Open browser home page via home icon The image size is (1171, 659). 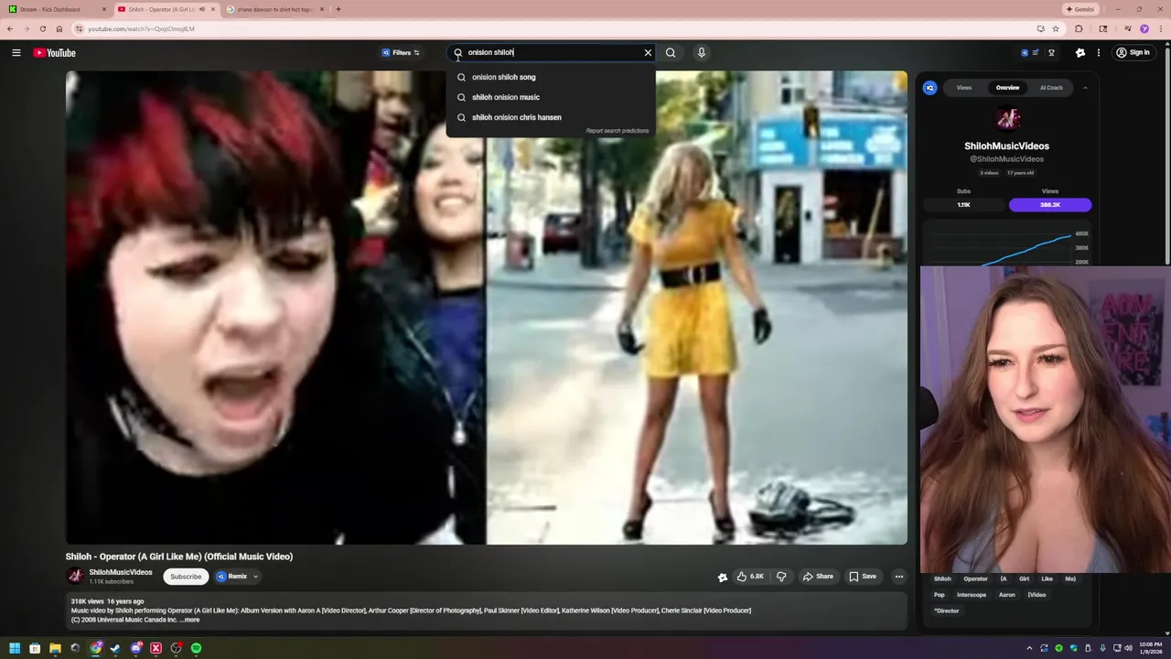pyautogui.click(x=59, y=28)
